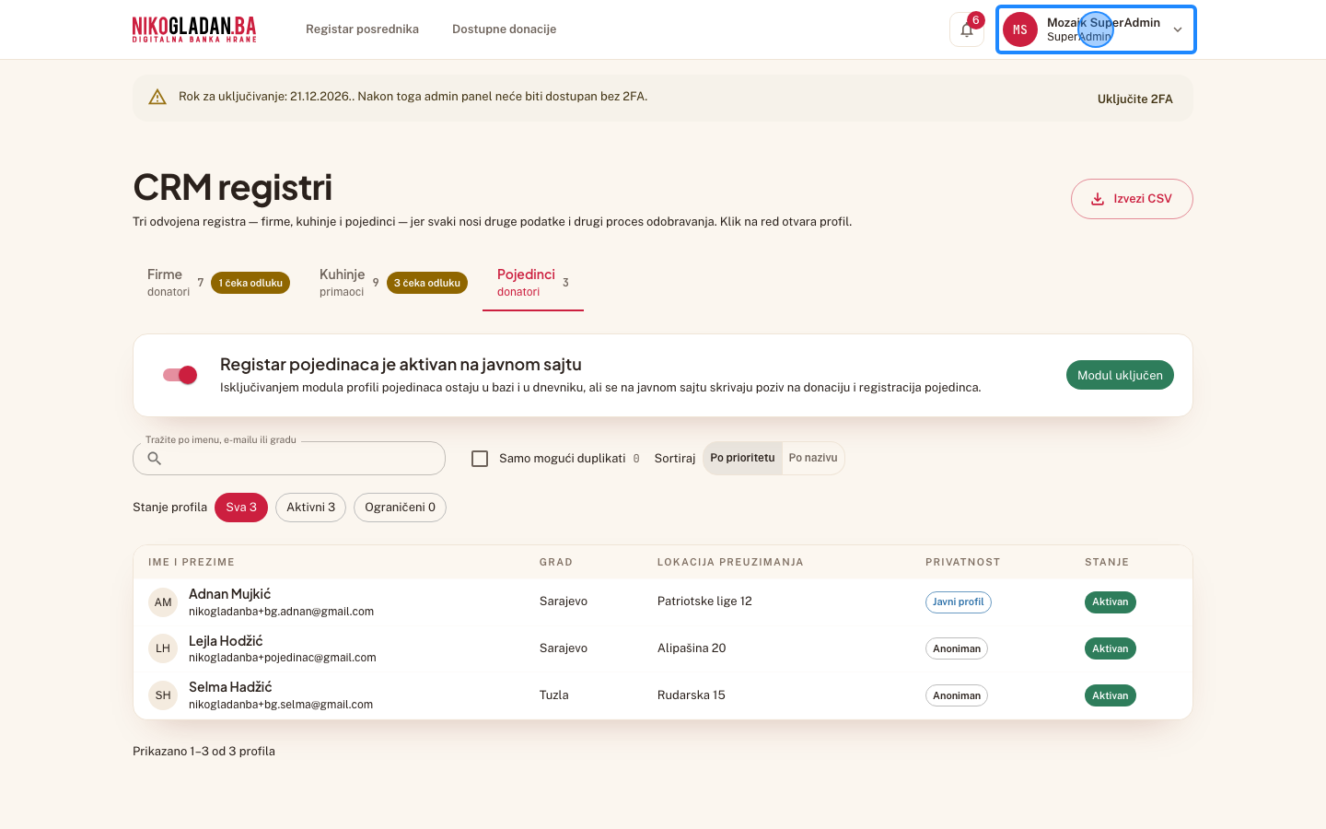Click the Izvezi CSV button
Screen dimensions: 1326x829
pyautogui.click(x=1132, y=199)
